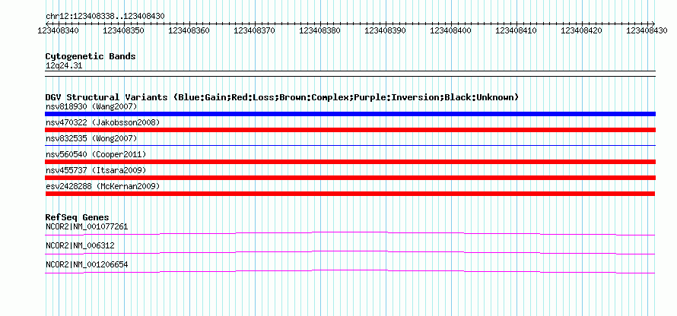The width and height of the screenshot is (677, 316).
Task: Click the DGV Structural Variants track title
Action: pos(282,97)
